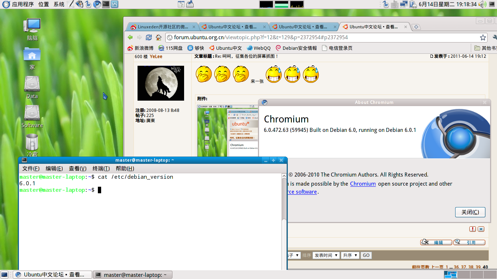Viewport: 497px width, 279px height.
Task: Open terminal 查看(V) menu
Action: (x=78, y=169)
